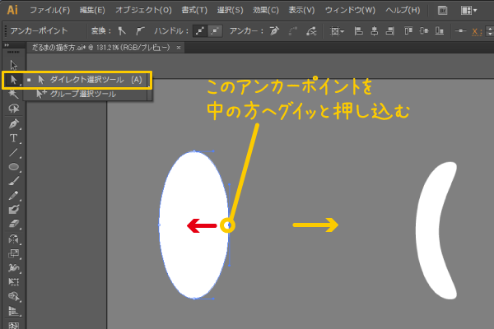Select the Paintbrush tool

(14, 182)
